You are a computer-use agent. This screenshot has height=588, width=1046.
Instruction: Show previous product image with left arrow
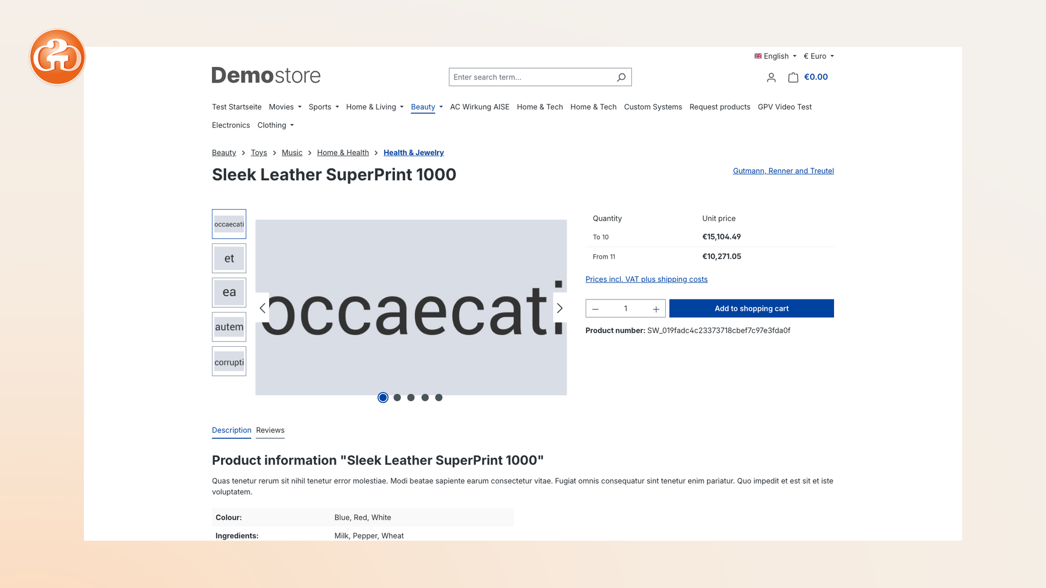coord(263,308)
